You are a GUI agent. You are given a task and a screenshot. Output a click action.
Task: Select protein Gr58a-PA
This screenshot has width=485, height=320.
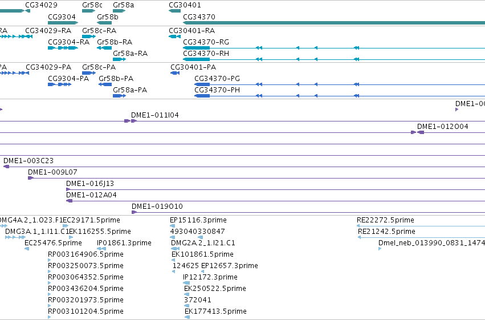coord(130,90)
